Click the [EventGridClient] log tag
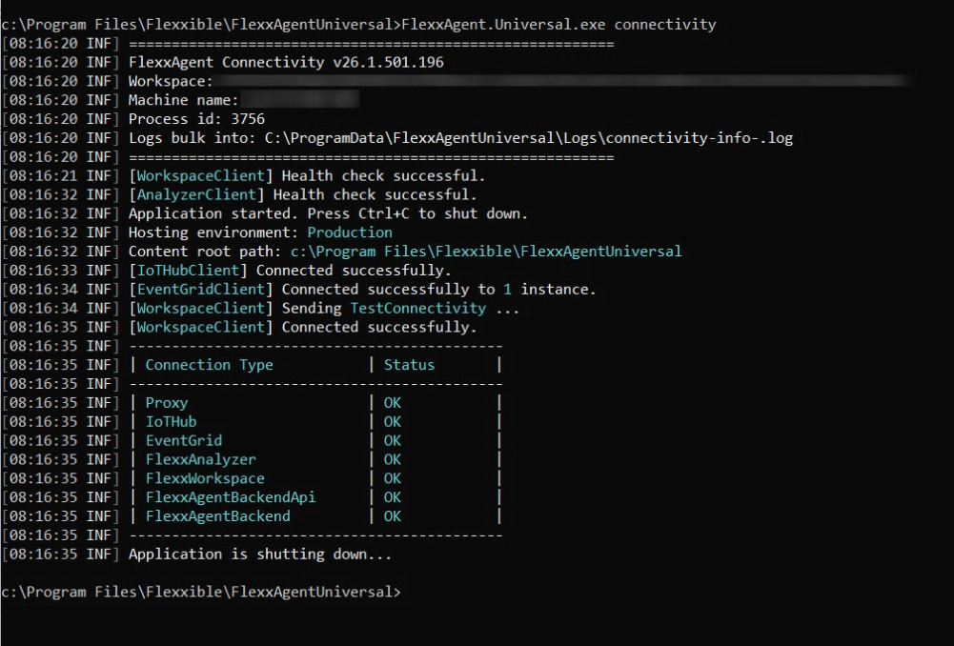 pyautogui.click(x=202, y=289)
